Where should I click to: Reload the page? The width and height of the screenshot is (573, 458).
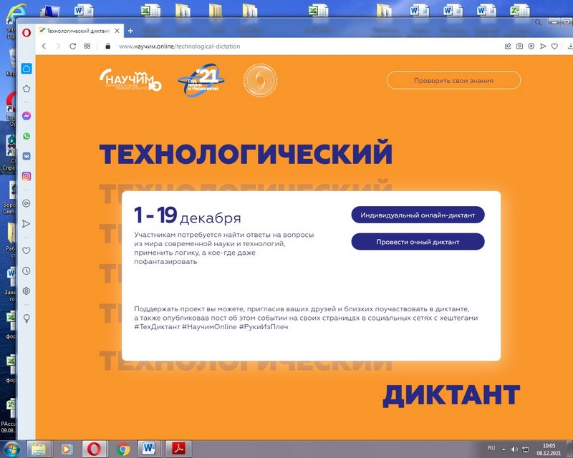72,46
